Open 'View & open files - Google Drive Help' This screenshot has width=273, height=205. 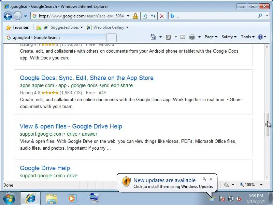coord(71,126)
